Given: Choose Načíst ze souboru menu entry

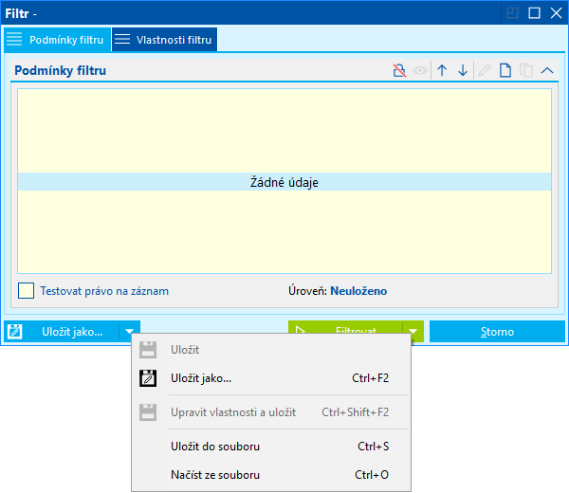Looking at the screenshot, I should click(x=271, y=475).
